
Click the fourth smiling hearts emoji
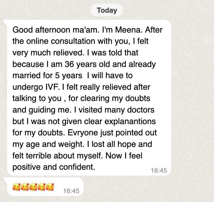(42, 187)
